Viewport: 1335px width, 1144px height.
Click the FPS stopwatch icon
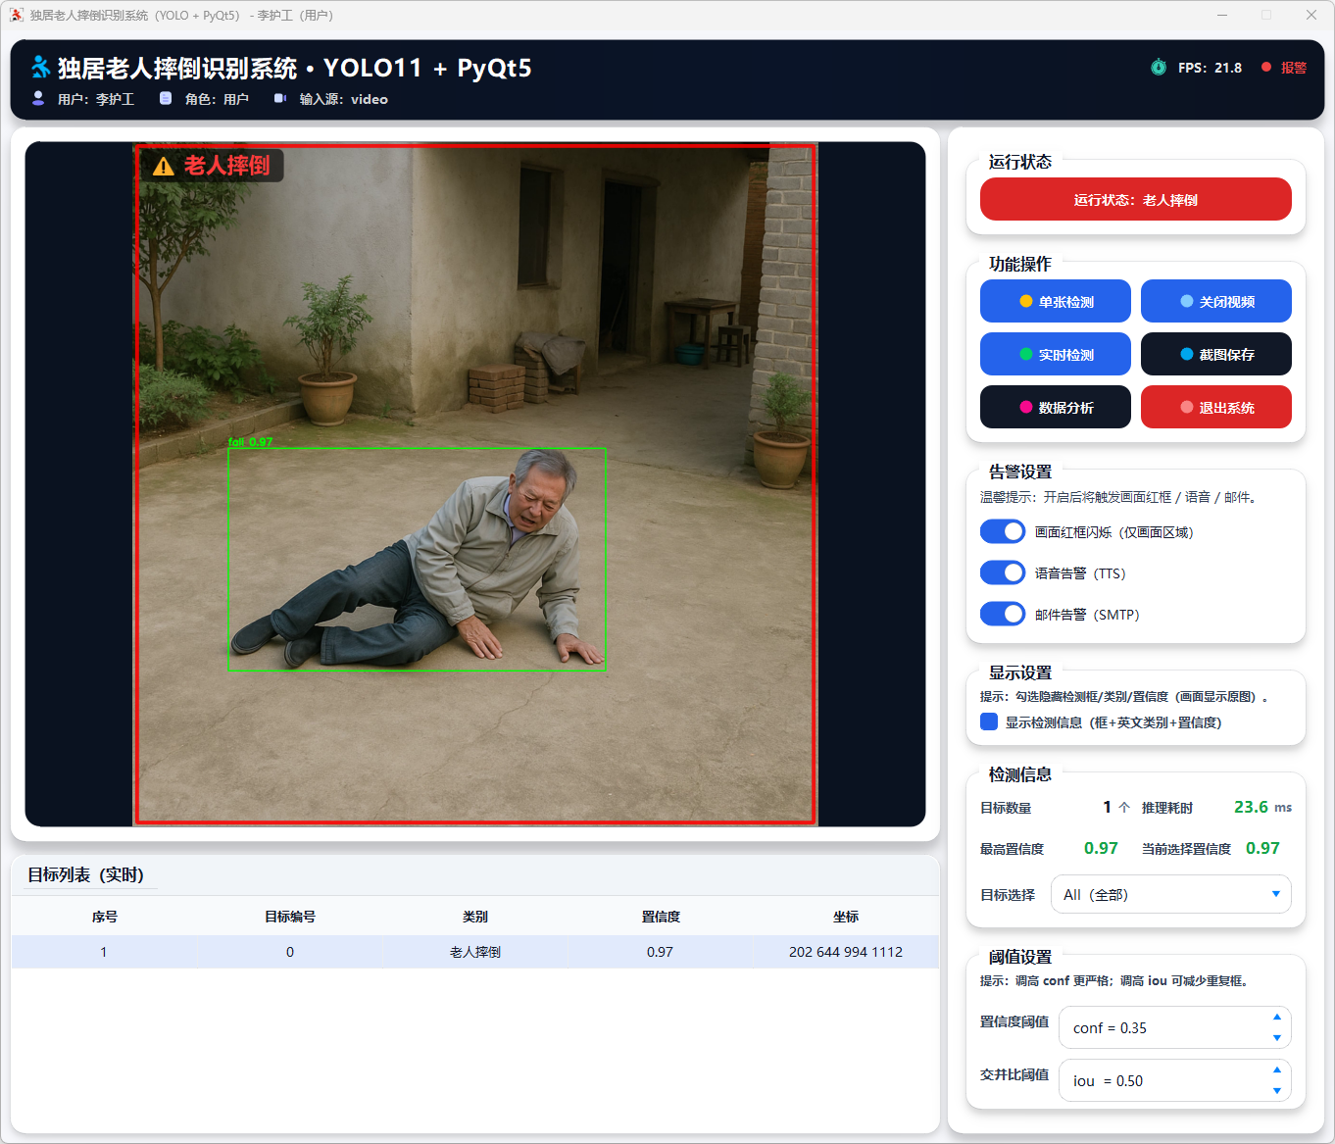point(1159,67)
